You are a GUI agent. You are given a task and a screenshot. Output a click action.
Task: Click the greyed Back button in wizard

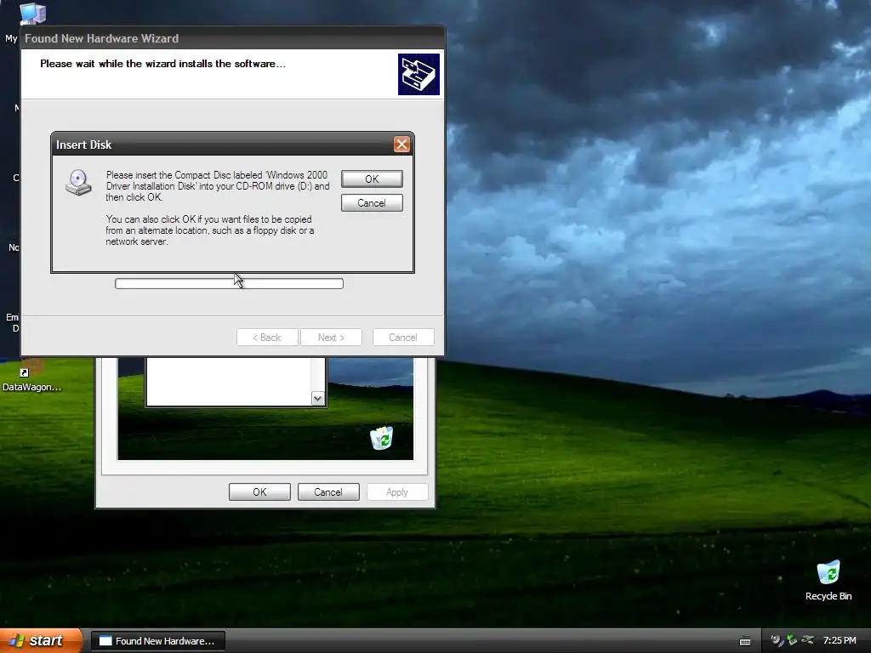[x=267, y=337]
